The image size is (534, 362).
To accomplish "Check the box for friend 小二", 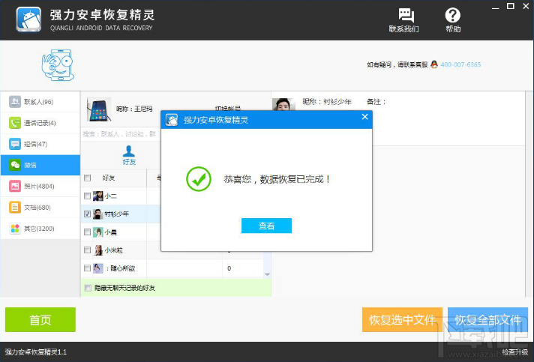I will click(x=88, y=196).
